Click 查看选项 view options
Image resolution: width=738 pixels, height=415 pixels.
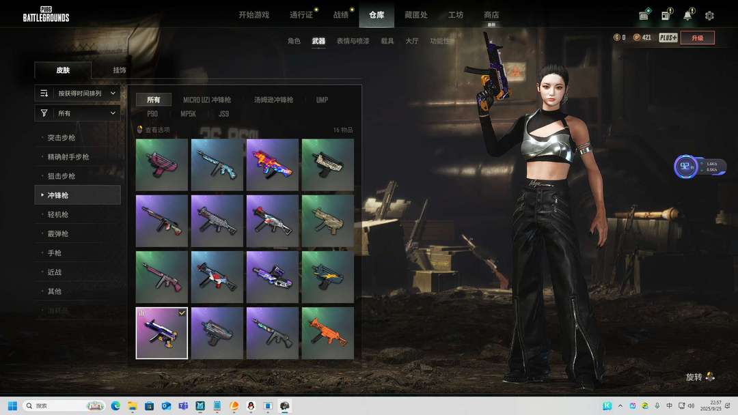(154, 130)
